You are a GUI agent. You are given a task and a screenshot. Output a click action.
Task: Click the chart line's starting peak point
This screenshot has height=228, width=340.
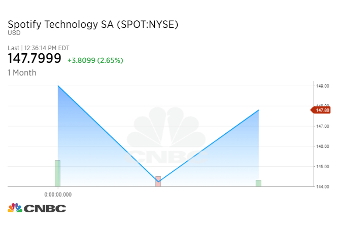pyautogui.click(x=58, y=86)
